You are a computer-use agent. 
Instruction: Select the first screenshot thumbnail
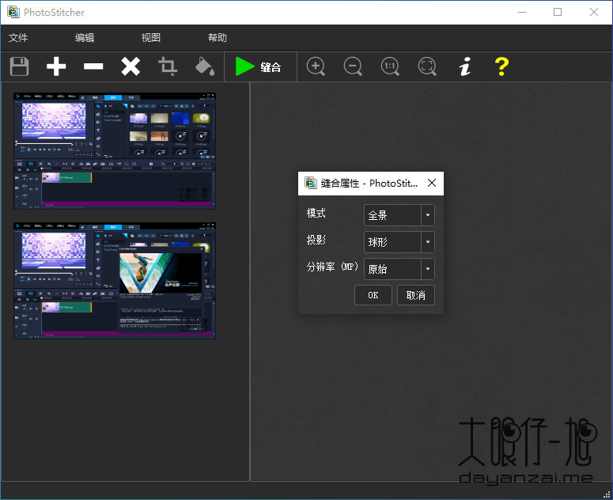coord(115,151)
